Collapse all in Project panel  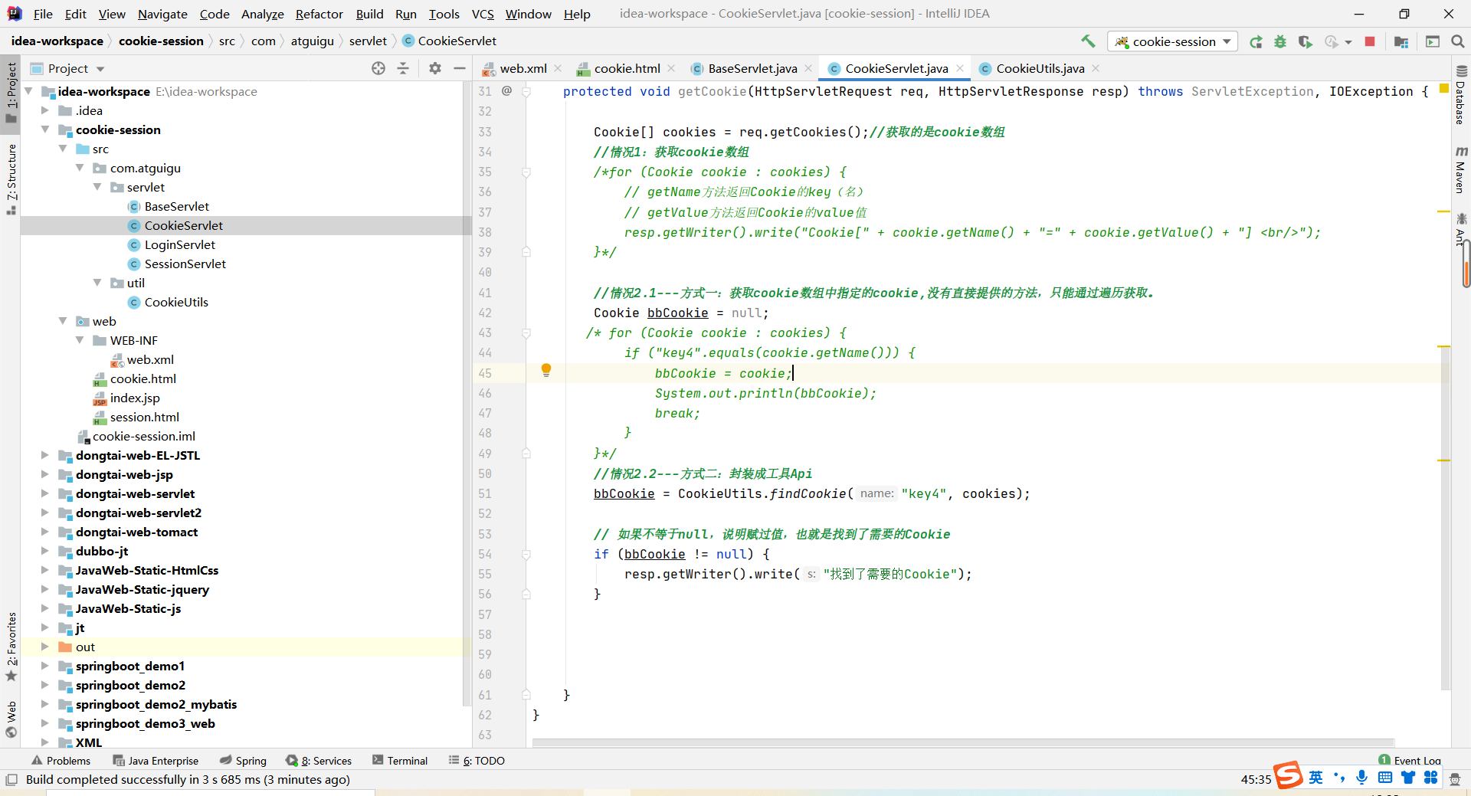403,68
